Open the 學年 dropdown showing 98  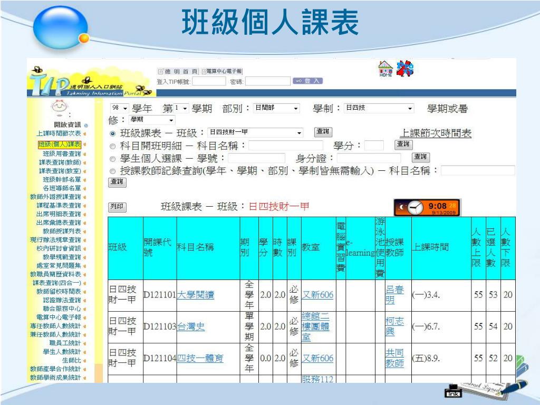[119, 108]
